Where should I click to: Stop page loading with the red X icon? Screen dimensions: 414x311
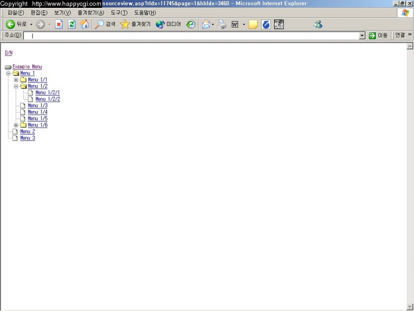pyautogui.click(x=58, y=24)
